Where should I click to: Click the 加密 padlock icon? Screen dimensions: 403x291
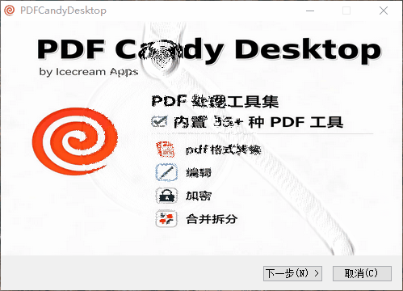(x=166, y=196)
